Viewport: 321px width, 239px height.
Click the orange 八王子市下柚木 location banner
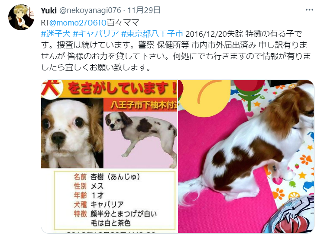pos(143,105)
